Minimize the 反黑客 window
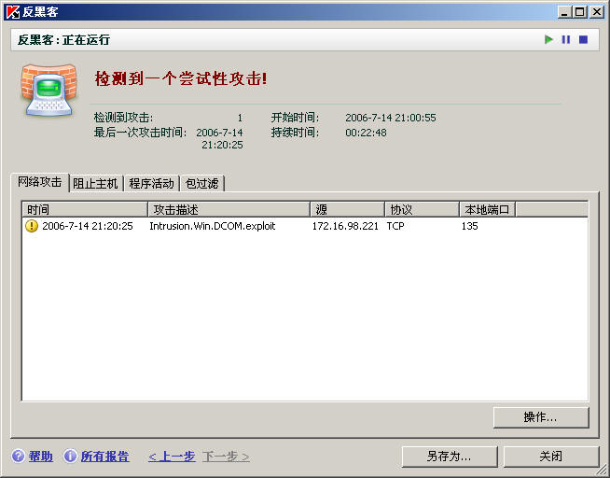Viewport: 610px width, 478px height. 564,12
